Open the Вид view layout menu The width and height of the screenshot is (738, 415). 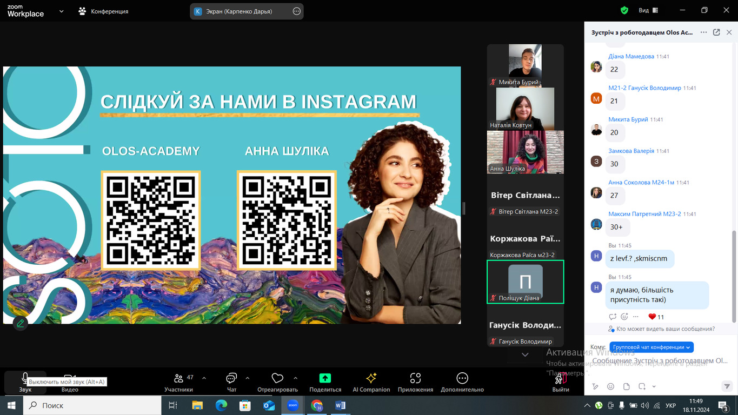pyautogui.click(x=648, y=10)
